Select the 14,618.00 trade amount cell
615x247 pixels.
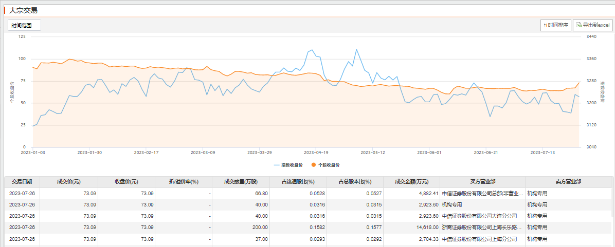(x=412, y=227)
